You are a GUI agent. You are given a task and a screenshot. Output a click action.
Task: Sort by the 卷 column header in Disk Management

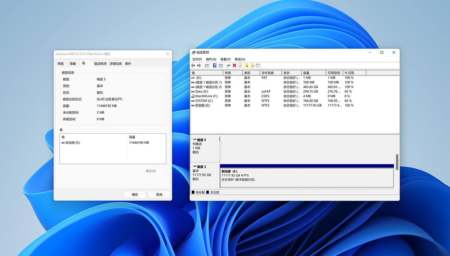[207, 73]
